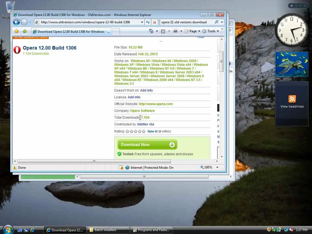Click the green Tested shield icon
Image resolution: width=312 pixels, height=234 pixels.
119,154
